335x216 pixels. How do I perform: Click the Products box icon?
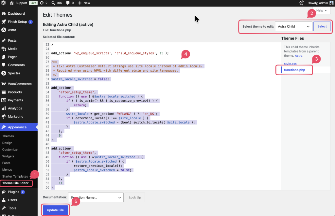tap(4, 92)
